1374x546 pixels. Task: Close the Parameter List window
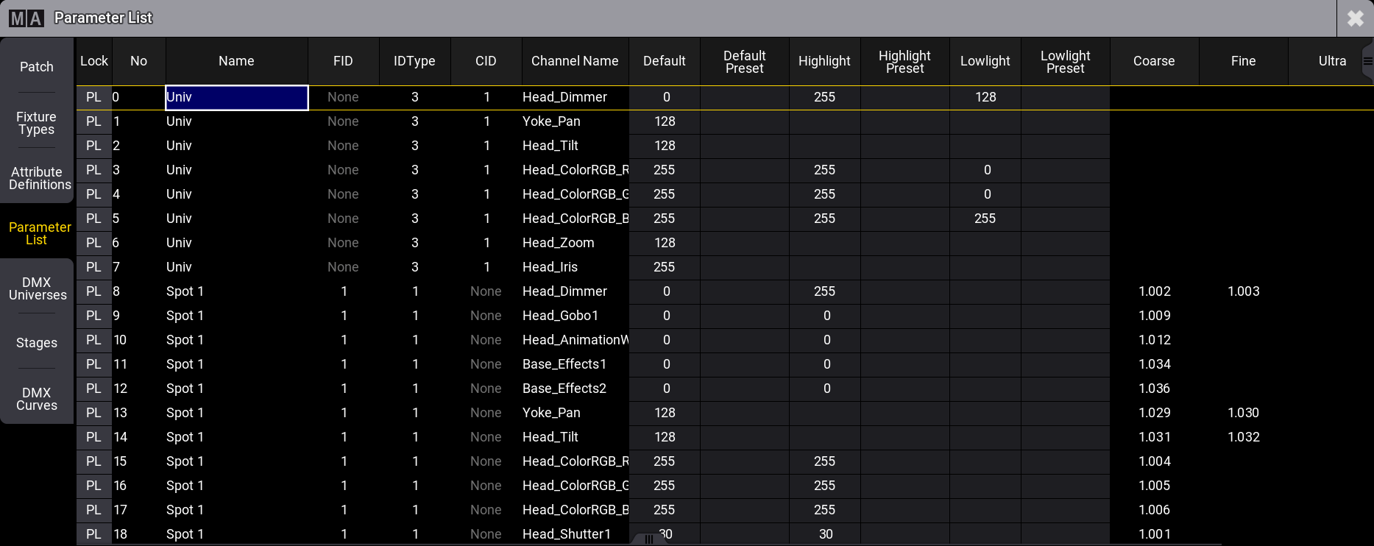[x=1355, y=18]
